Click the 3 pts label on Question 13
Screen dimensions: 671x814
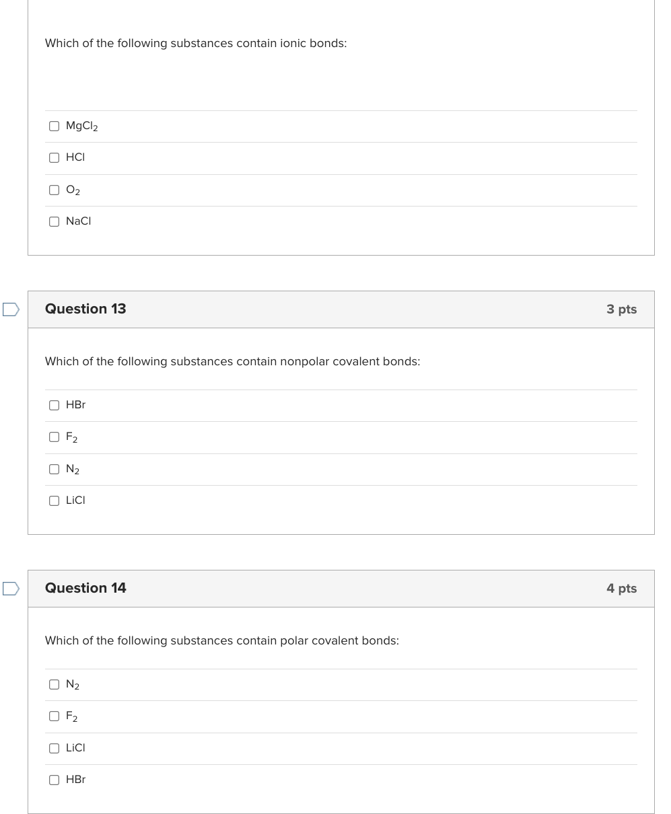coord(621,309)
